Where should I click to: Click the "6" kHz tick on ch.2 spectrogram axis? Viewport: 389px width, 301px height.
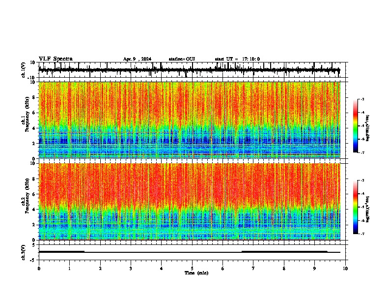coord(34,194)
